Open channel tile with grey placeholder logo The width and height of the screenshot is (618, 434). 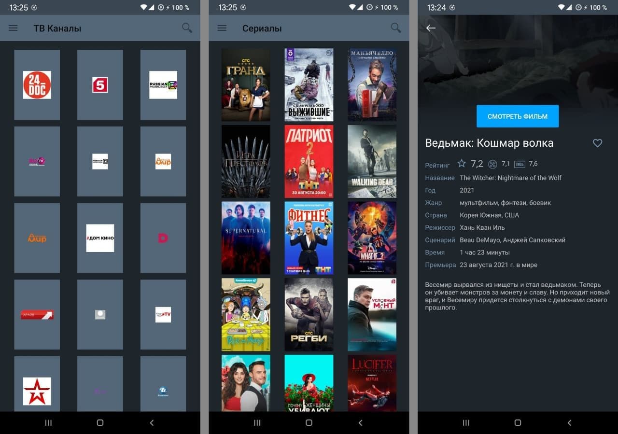100,315
